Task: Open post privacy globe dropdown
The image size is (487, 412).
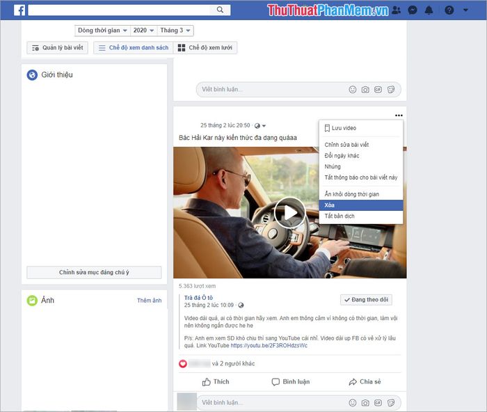Action: (260, 126)
